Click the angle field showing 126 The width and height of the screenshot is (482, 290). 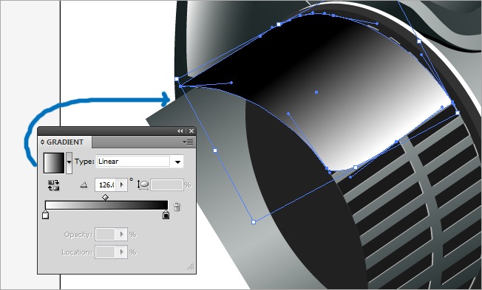point(106,184)
